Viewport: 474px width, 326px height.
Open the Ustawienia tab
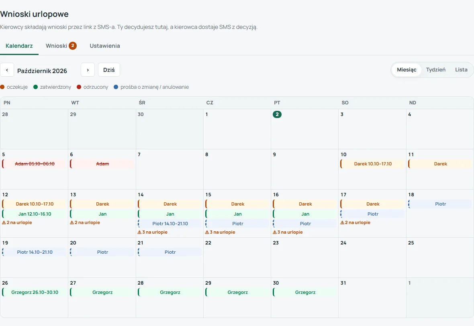pyautogui.click(x=105, y=46)
